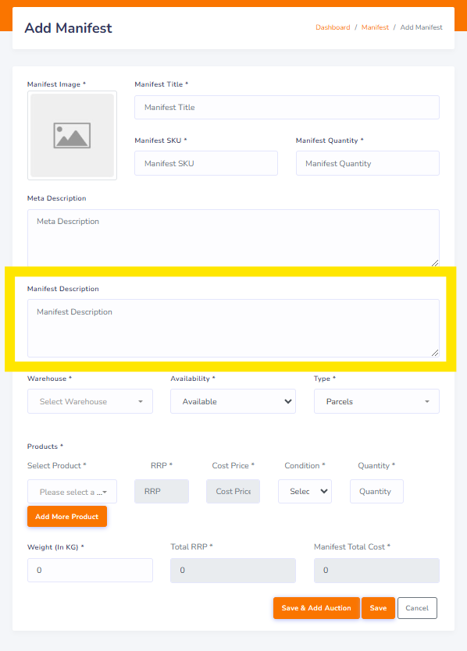Viewport: 467px width, 651px height.
Task: Select the Manifest Quantity input
Action: 367,163
